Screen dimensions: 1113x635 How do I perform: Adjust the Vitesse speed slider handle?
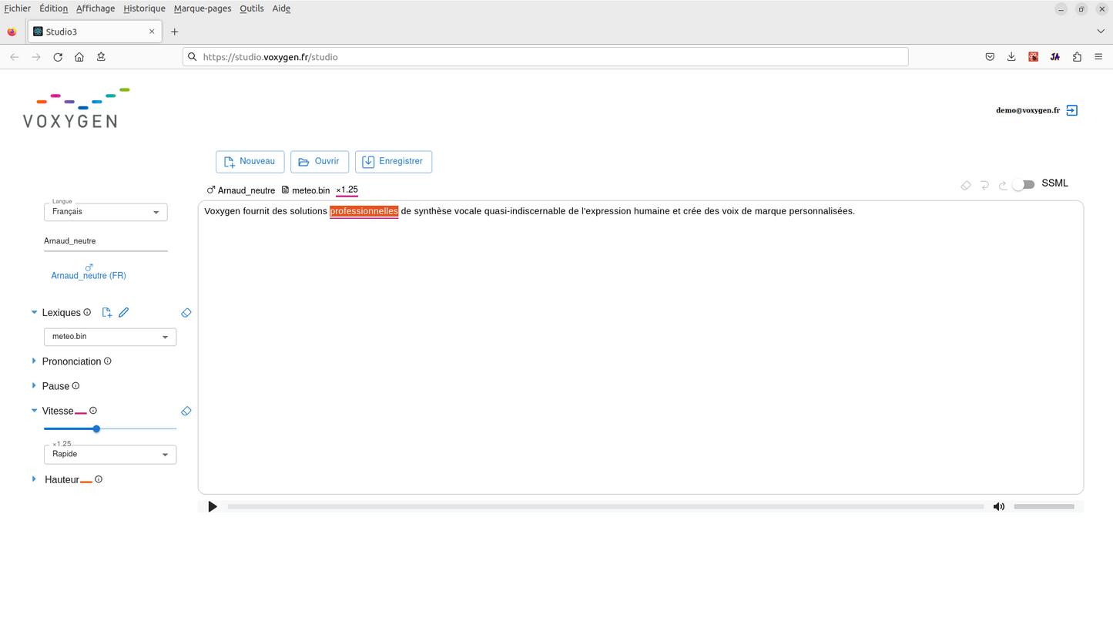click(96, 428)
